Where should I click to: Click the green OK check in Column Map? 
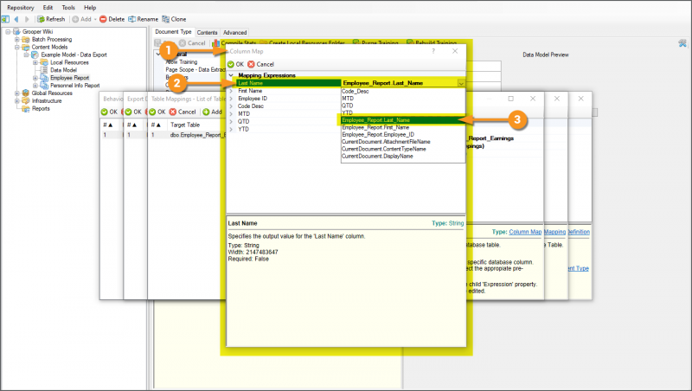pos(231,64)
